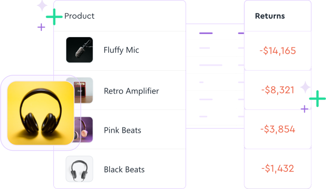Click the Fluffy Mic product thumbnail
Viewport: 326px width, 189px height.
[79, 50]
